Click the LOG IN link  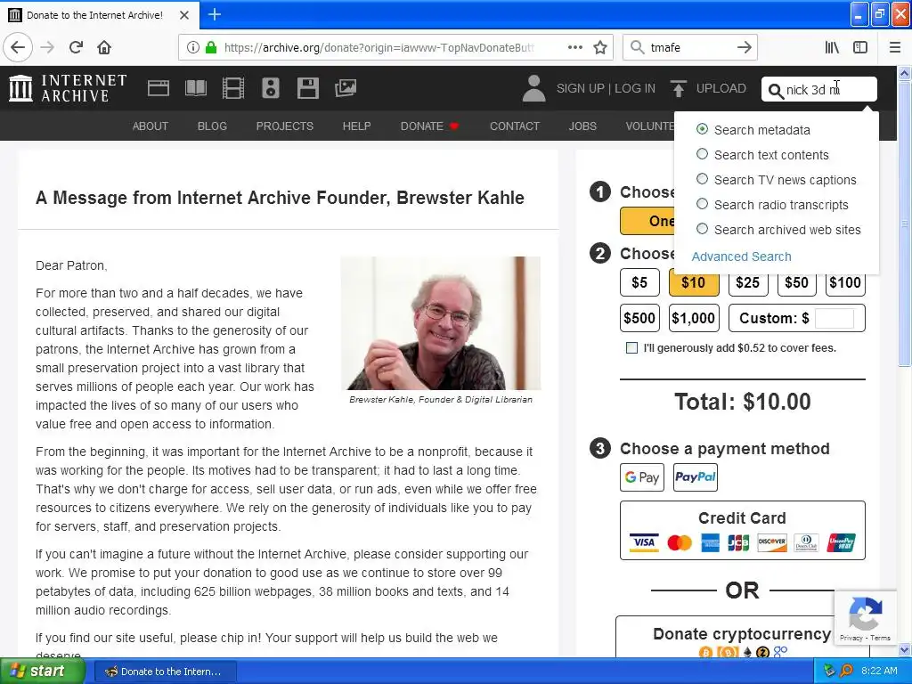click(x=635, y=88)
